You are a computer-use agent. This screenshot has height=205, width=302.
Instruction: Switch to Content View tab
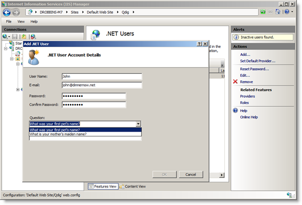click(133, 186)
